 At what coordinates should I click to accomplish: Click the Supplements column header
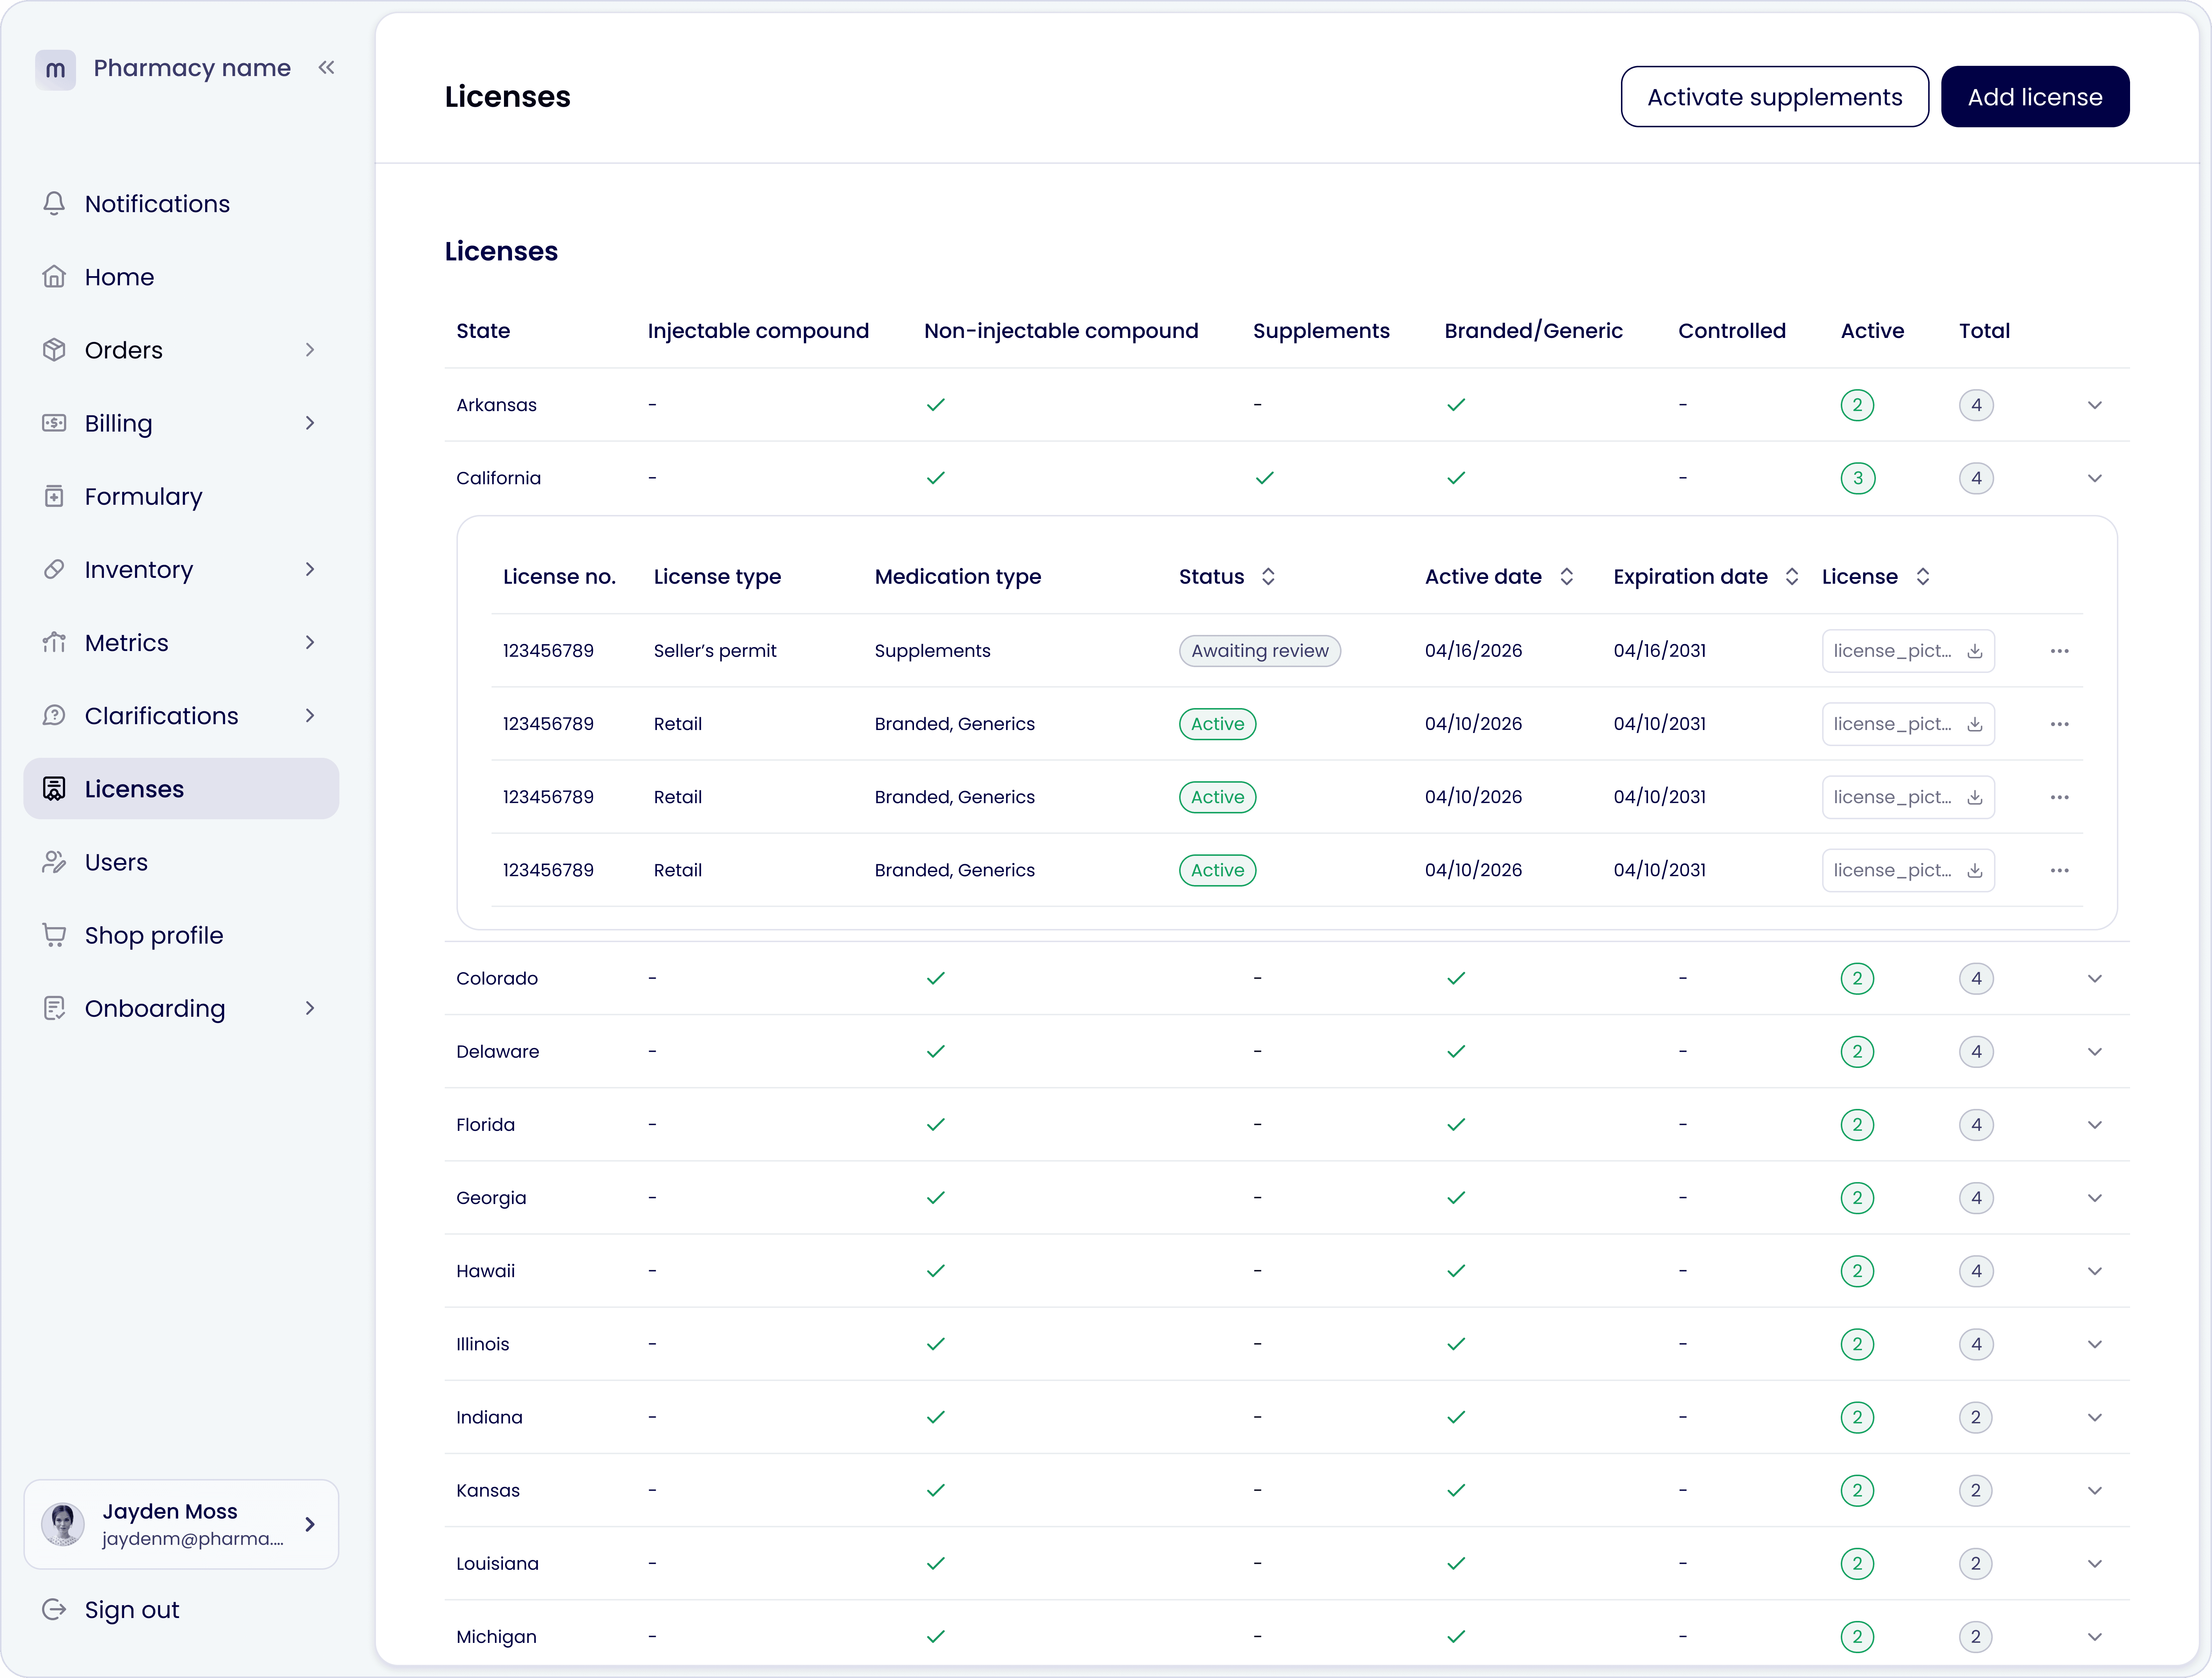(x=1321, y=331)
